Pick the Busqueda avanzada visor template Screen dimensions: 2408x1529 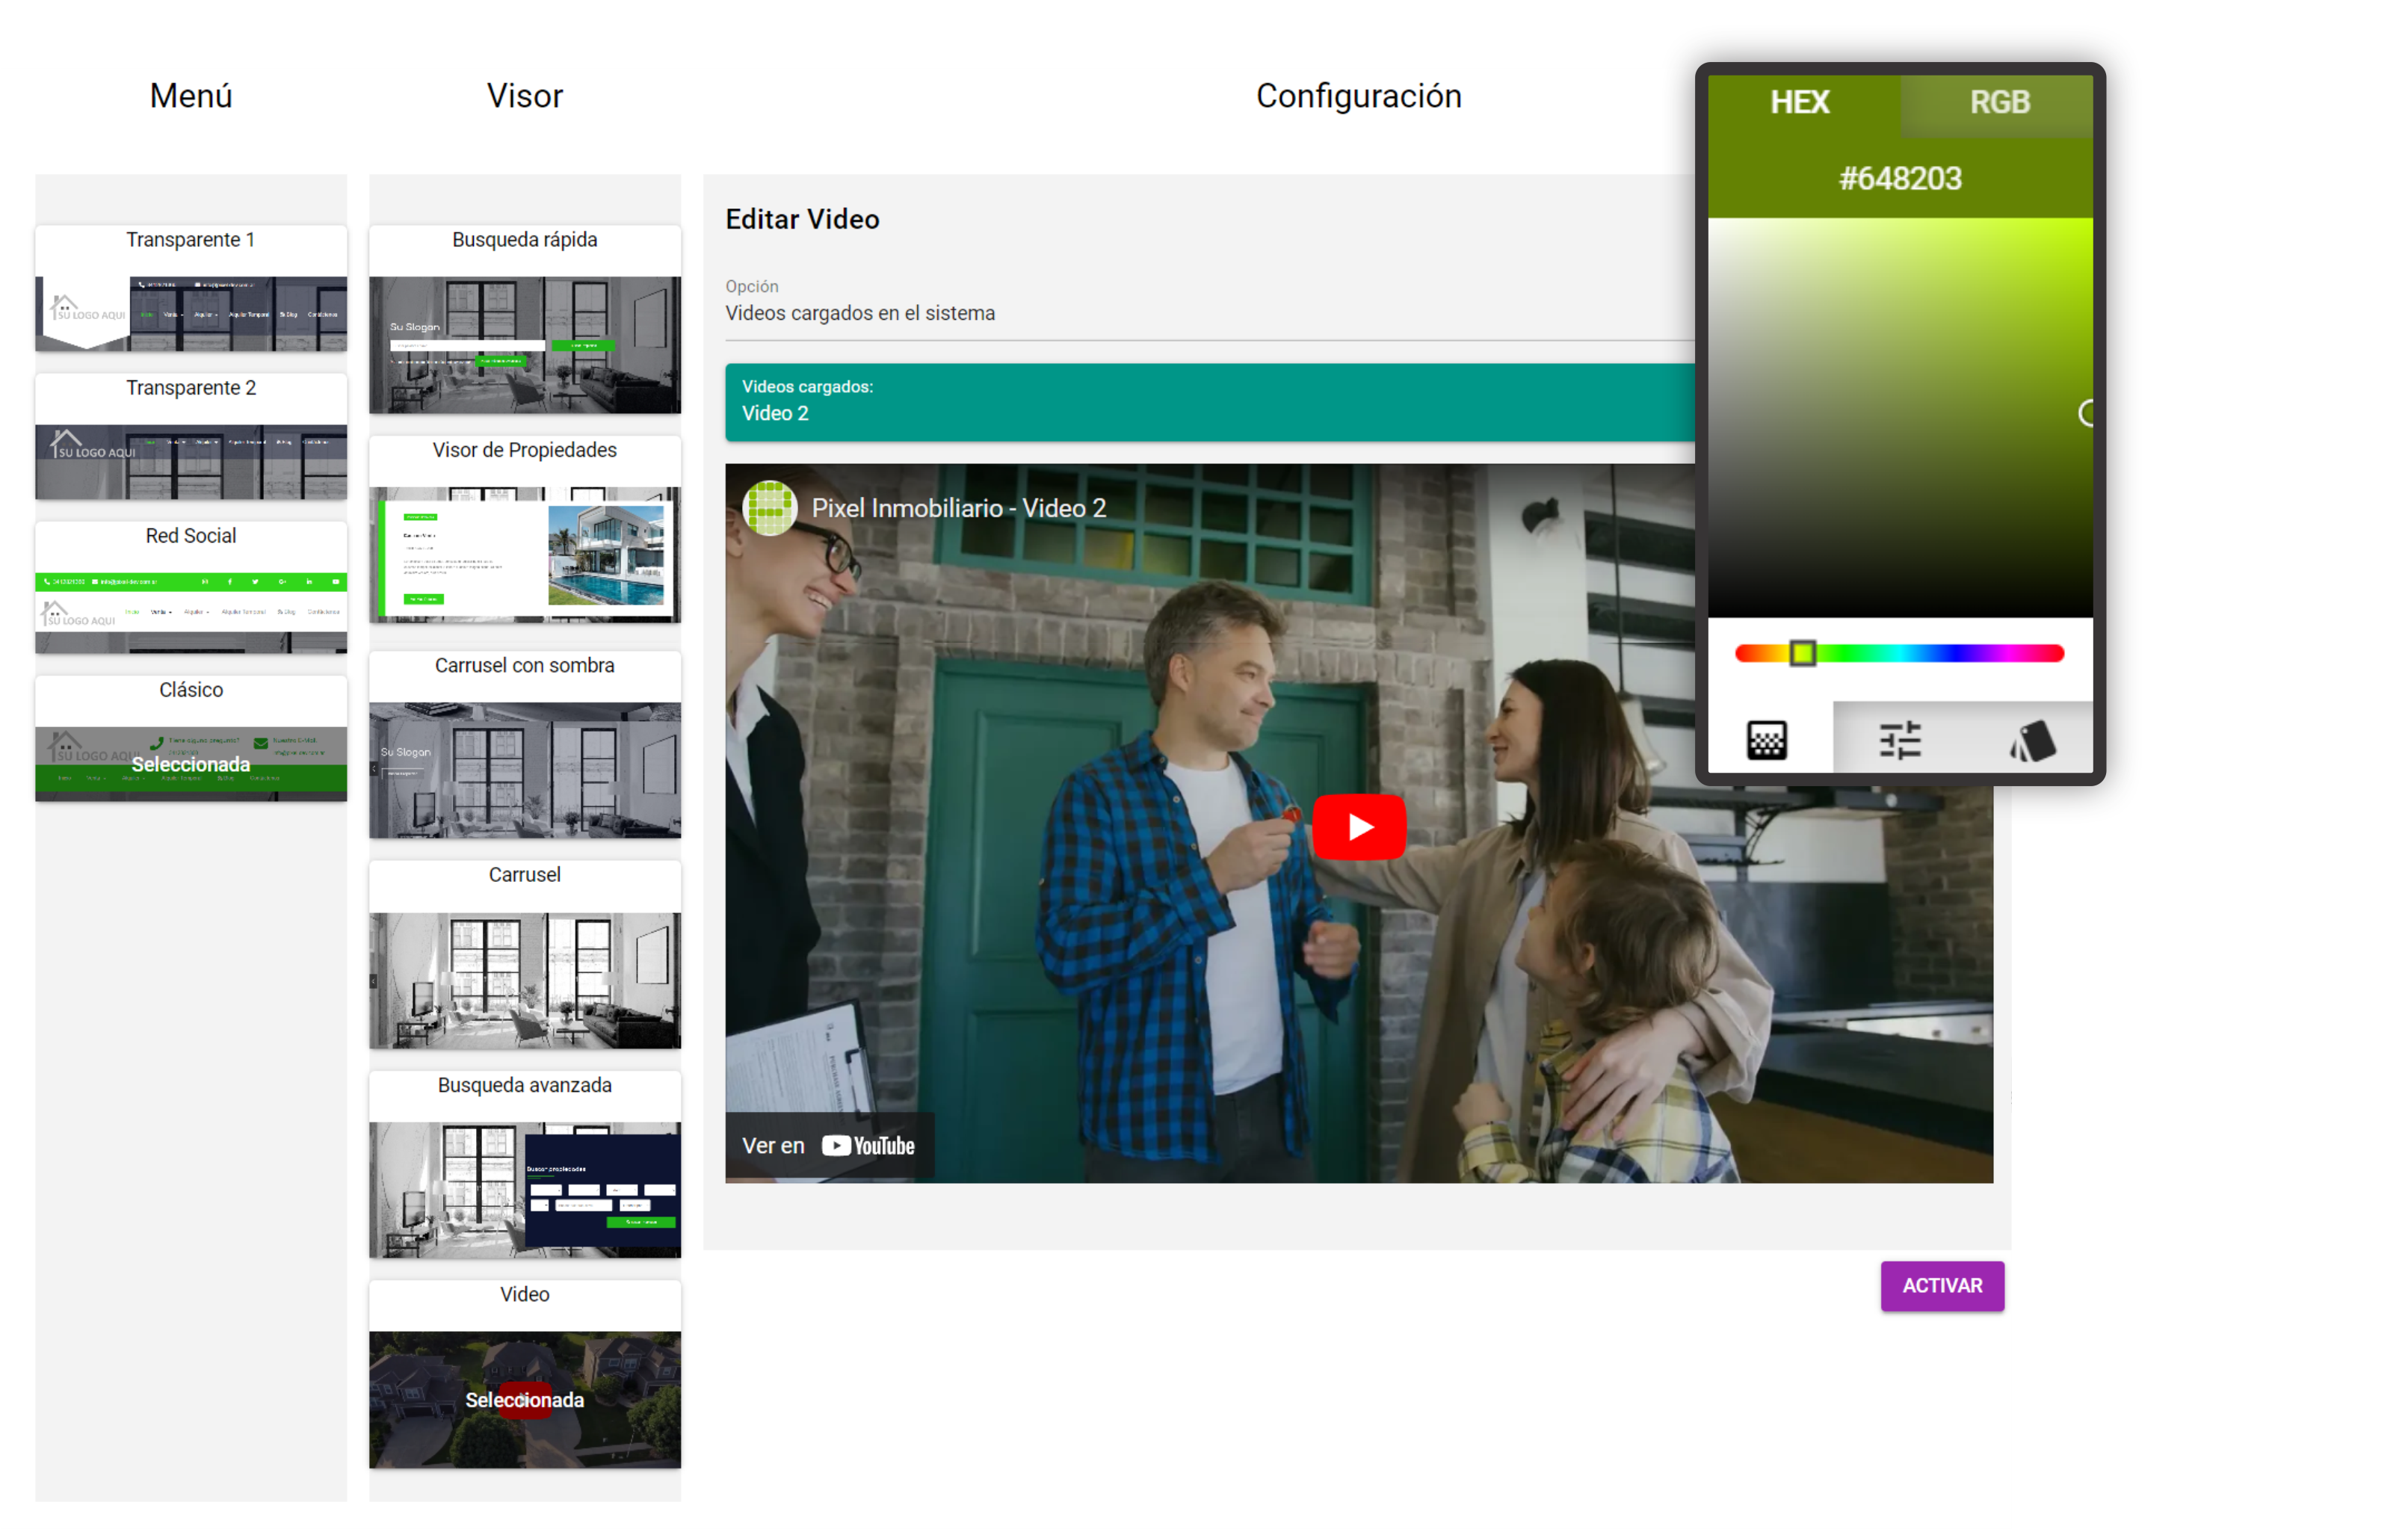point(524,1188)
